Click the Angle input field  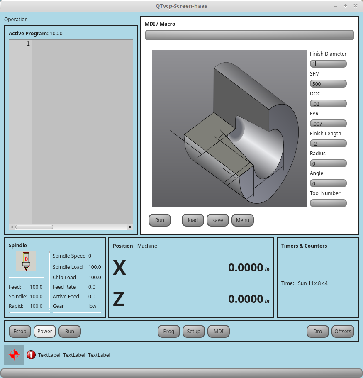click(328, 183)
